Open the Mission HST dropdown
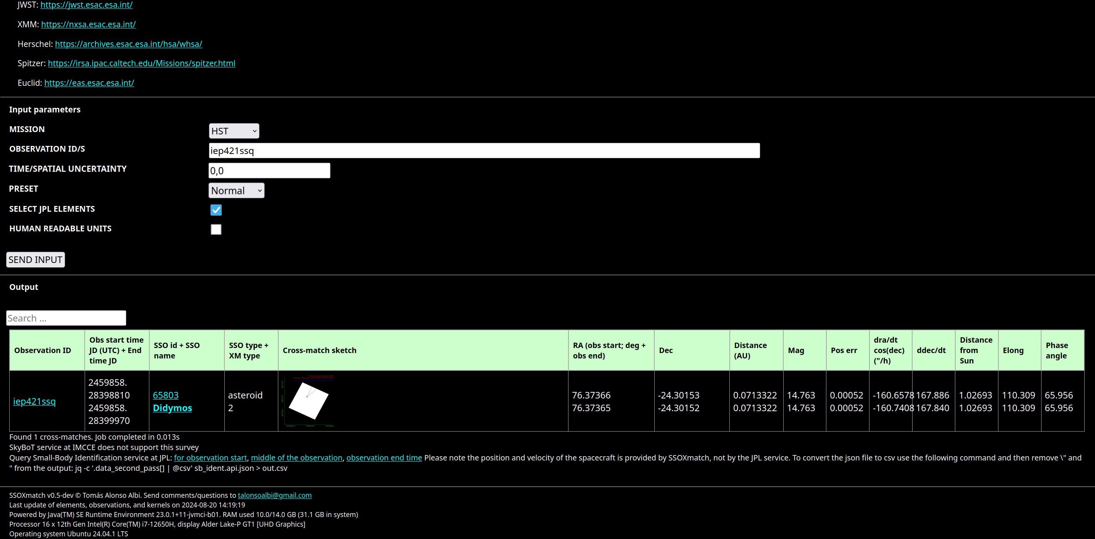This screenshot has width=1095, height=539. [234, 131]
